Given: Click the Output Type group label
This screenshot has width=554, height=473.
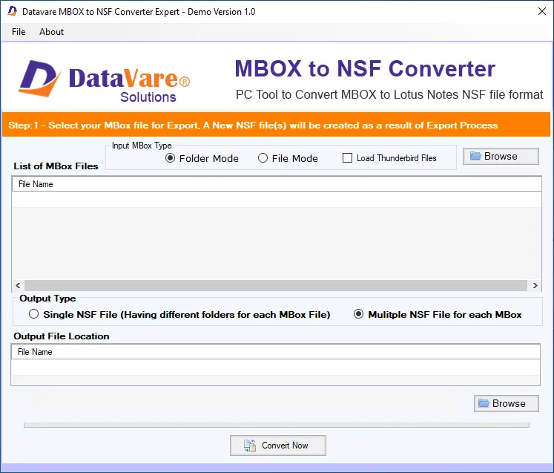Looking at the screenshot, I should pyautogui.click(x=47, y=299).
